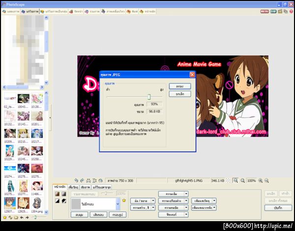Toggle the fit-to-window magnifier icon
Viewport: 295px width, 231px height.
[x=236, y=180]
